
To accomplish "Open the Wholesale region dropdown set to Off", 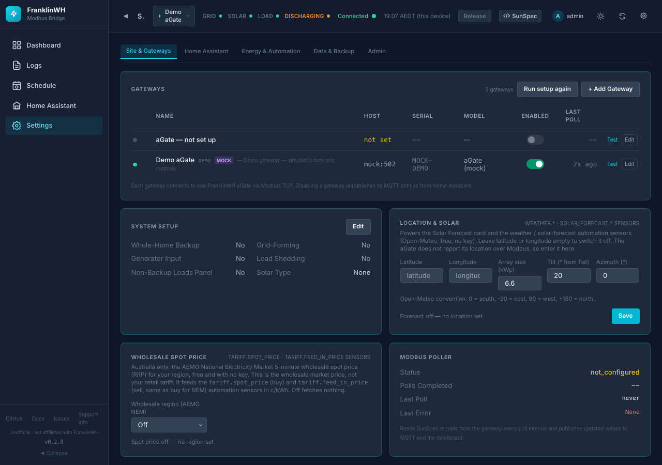I will coord(169,425).
